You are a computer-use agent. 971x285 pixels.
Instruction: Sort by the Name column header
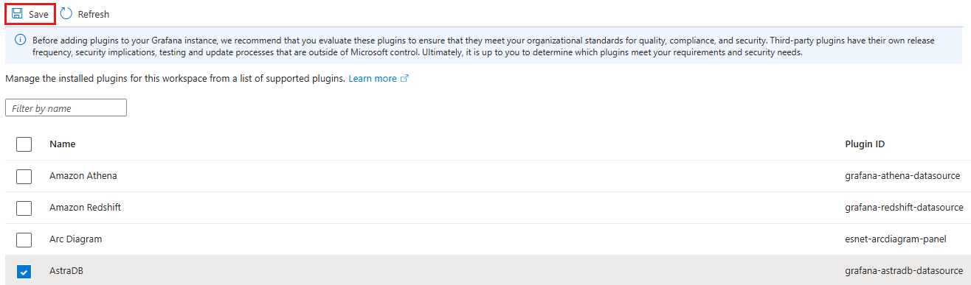pyautogui.click(x=62, y=144)
